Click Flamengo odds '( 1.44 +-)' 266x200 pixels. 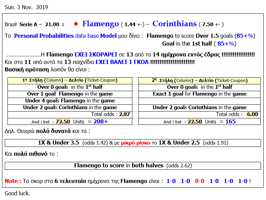(x=133, y=24)
